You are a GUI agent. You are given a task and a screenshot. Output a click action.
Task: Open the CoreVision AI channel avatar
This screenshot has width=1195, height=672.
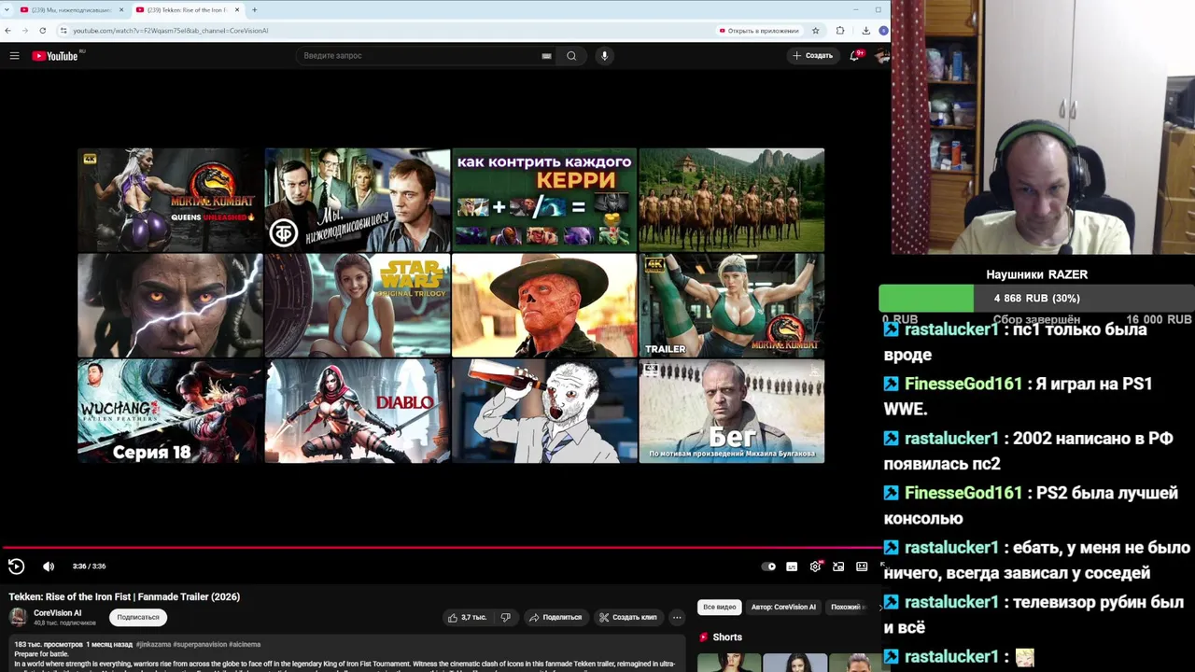pyautogui.click(x=18, y=617)
